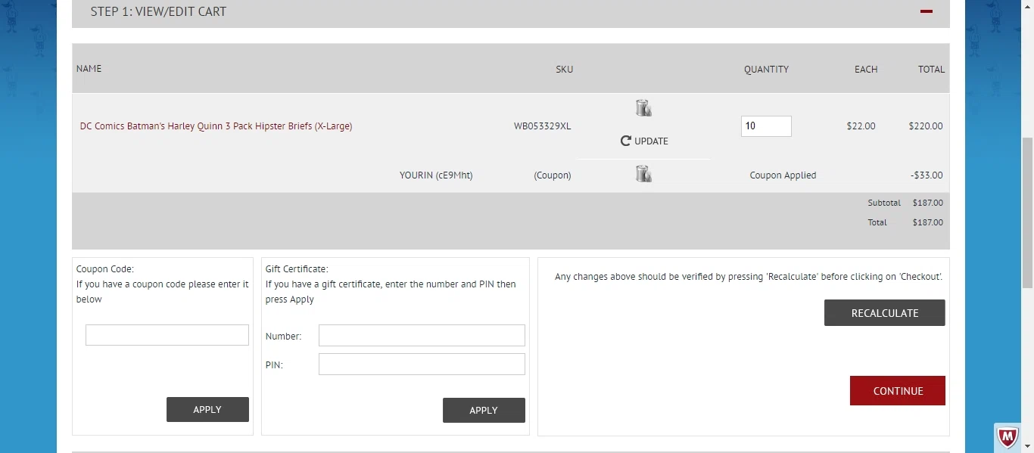Viewport: 1034px width, 453px height.
Task: Select the YOURIN (cE9Mht) coupon name
Action: coord(436,175)
